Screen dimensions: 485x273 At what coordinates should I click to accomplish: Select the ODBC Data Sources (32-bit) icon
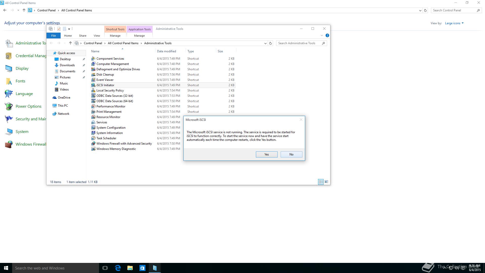pos(93,96)
